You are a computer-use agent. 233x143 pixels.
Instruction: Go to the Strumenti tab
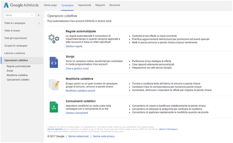click(x=115, y=5)
